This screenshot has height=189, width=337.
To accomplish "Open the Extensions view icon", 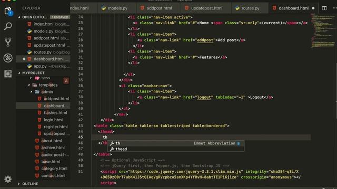I will point(8,73).
